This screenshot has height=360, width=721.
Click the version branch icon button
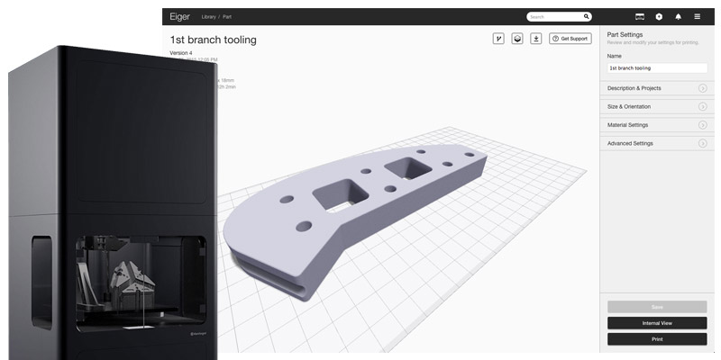click(x=498, y=39)
